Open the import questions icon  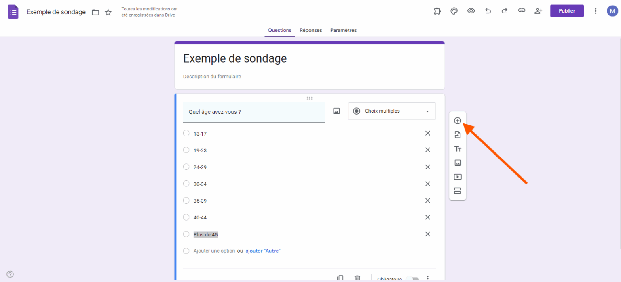pyautogui.click(x=457, y=134)
